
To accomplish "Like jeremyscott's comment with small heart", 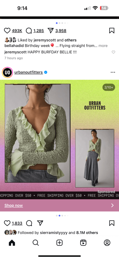I will (x=113, y=52).
